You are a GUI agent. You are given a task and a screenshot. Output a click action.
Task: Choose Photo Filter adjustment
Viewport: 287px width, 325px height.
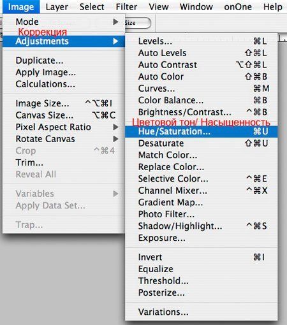201,214
